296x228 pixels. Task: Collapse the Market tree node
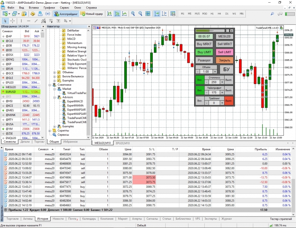[x=54, y=89]
